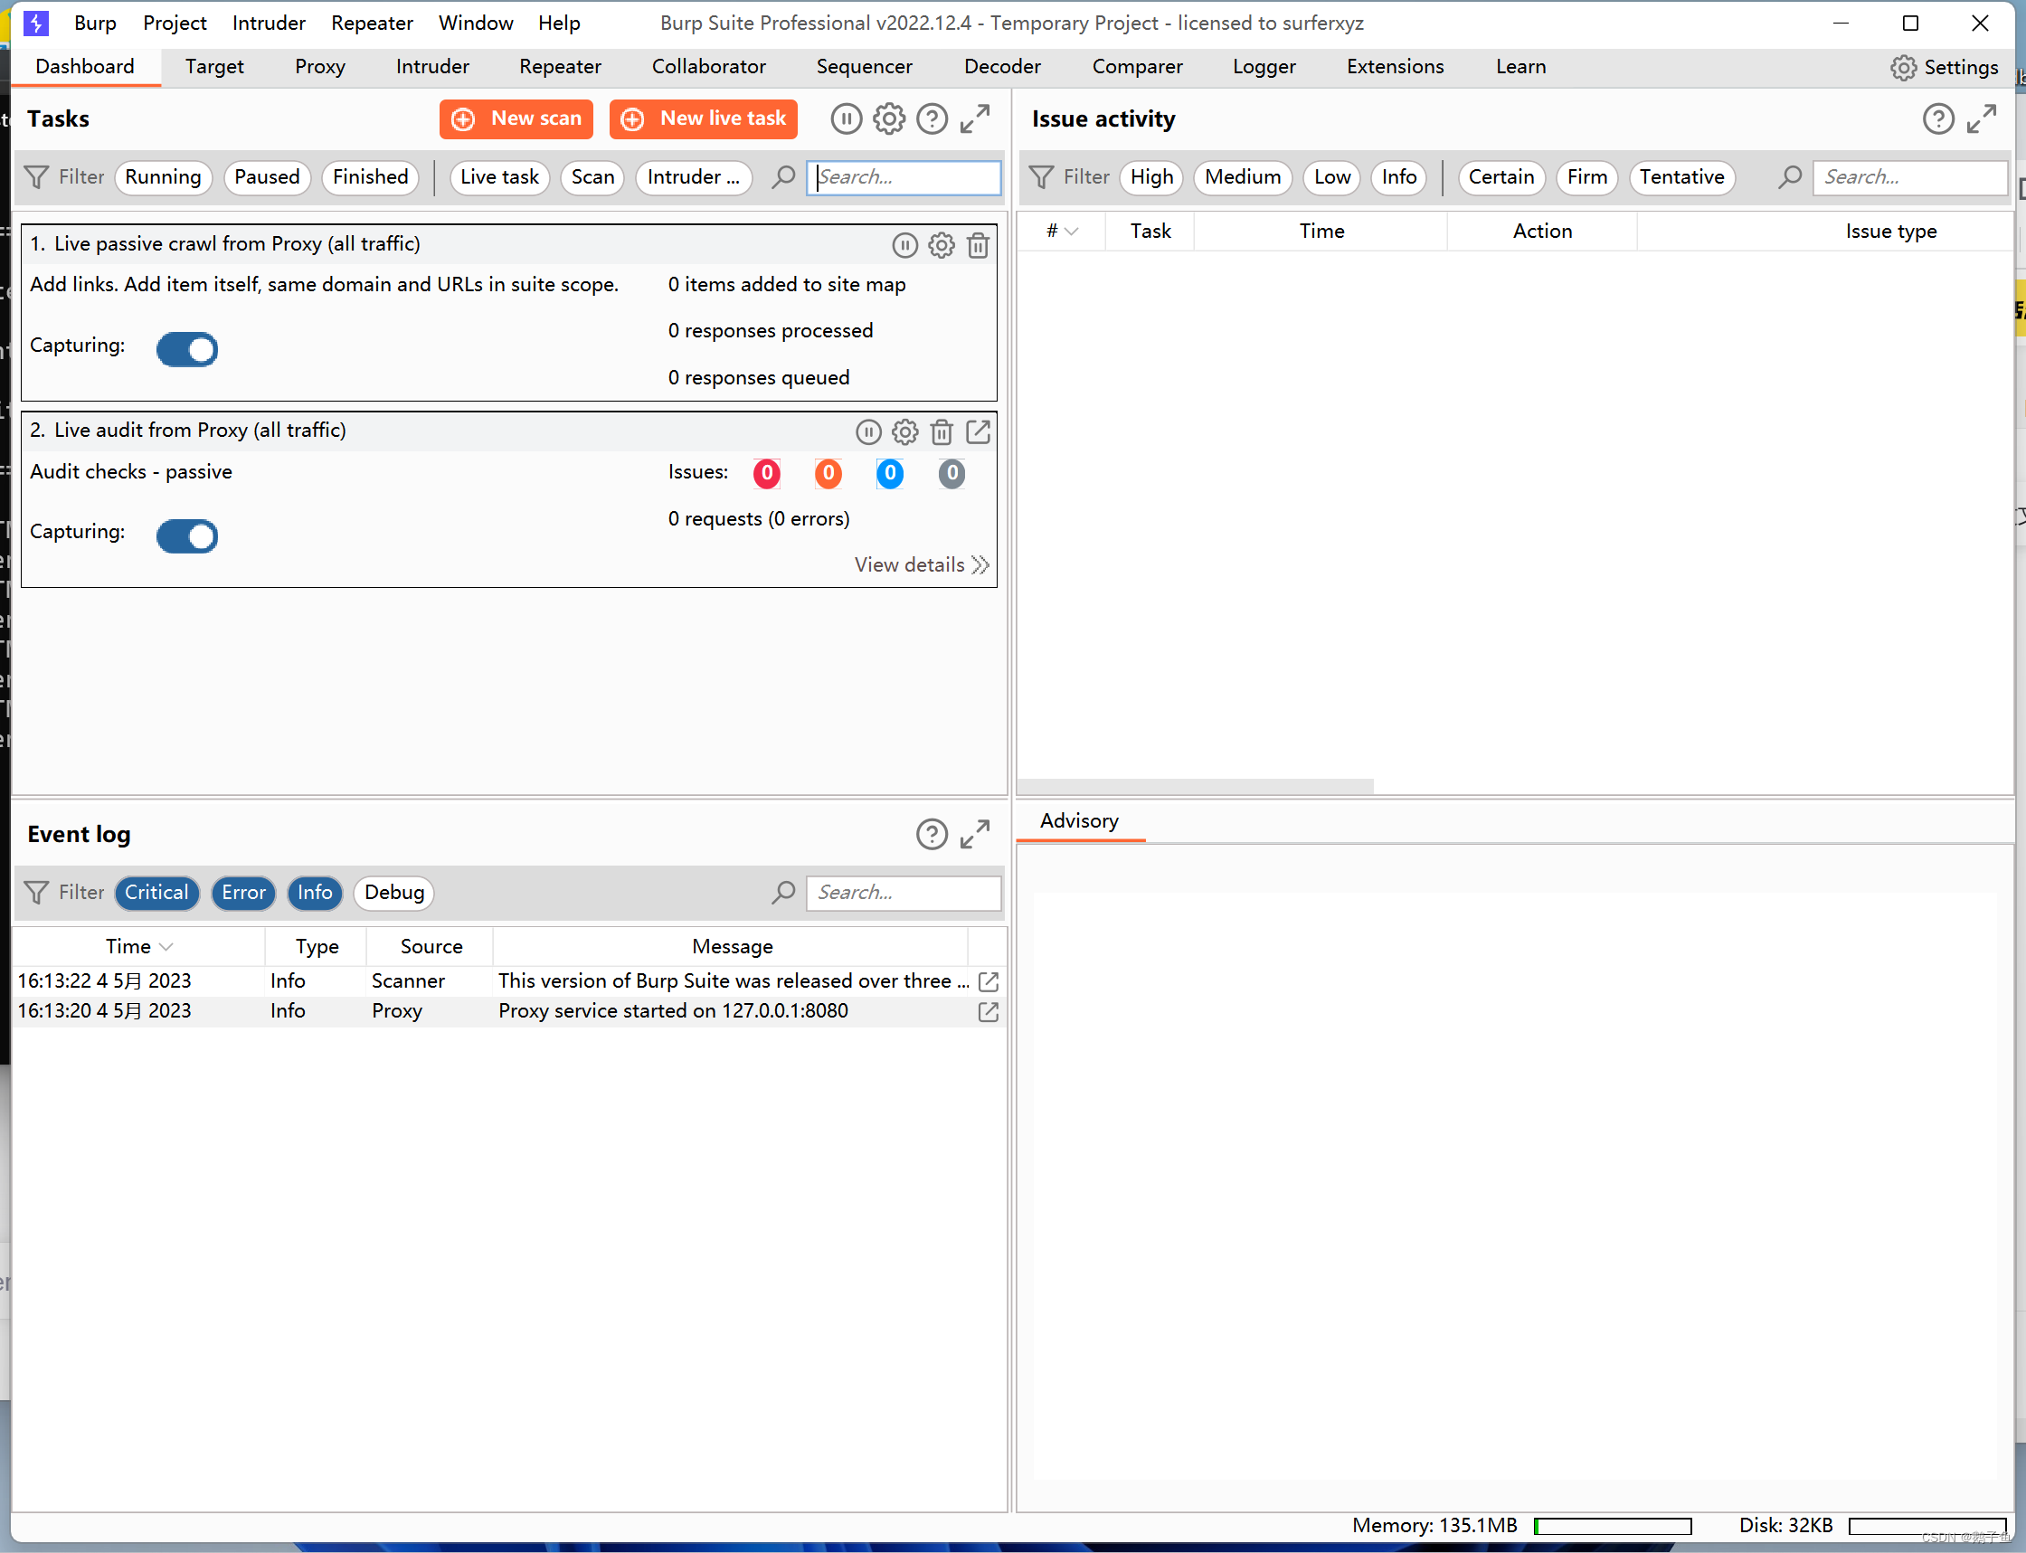Open Issue activity help icon
The width and height of the screenshot is (2026, 1553).
point(1937,118)
